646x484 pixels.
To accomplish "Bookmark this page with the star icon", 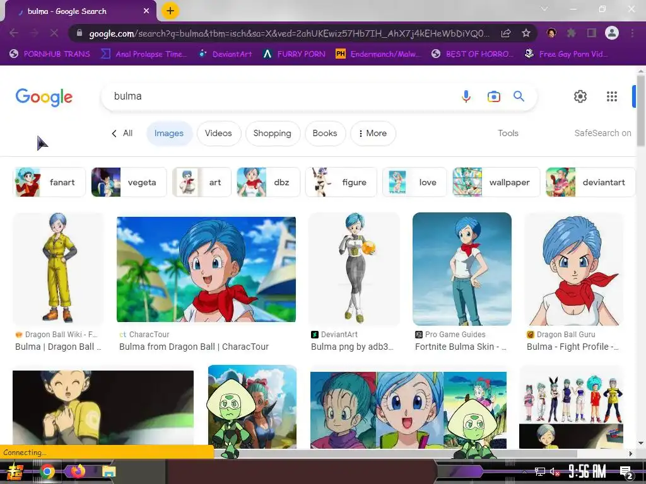I will (x=526, y=33).
